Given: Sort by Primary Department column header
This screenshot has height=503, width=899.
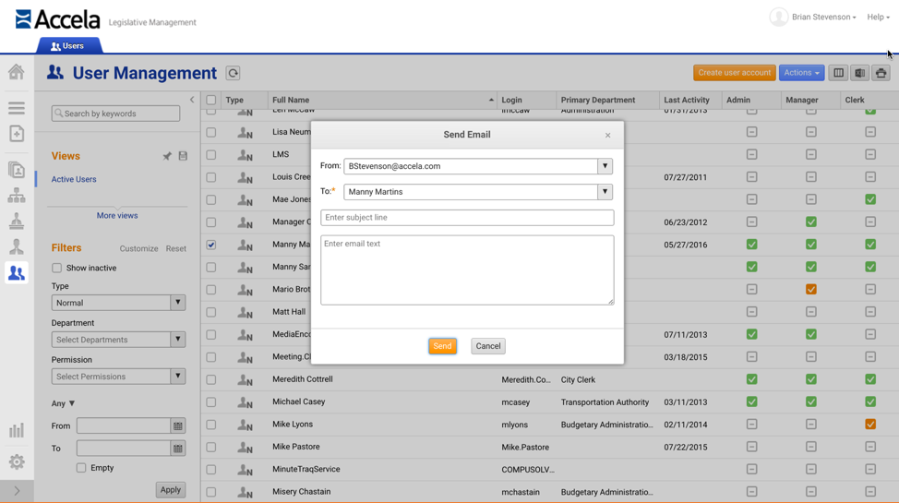Looking at the screenshot, I should click(607, 100).
